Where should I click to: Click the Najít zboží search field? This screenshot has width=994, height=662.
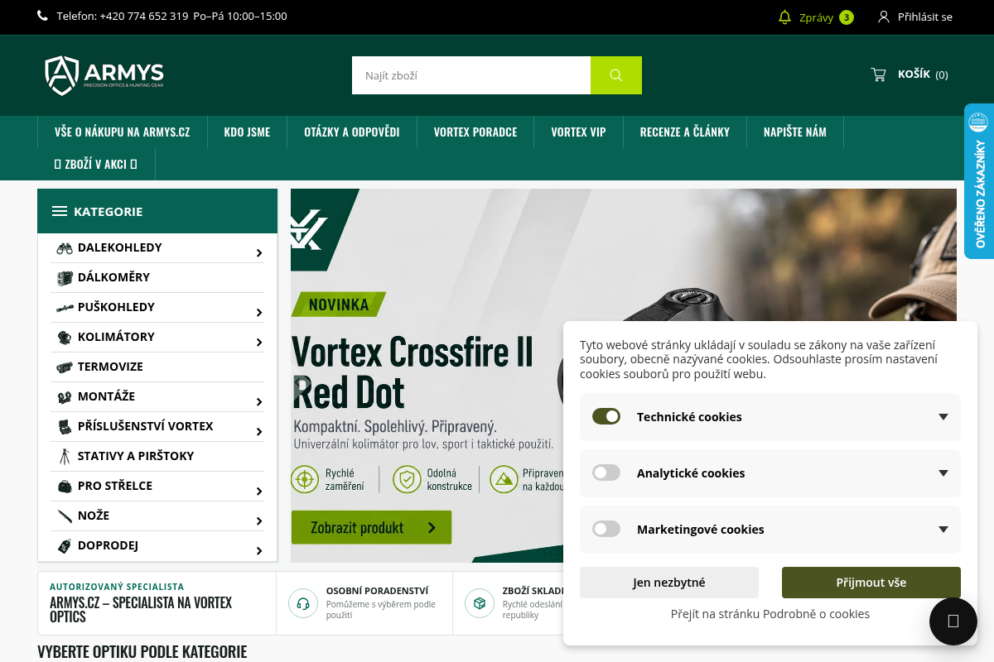[x=471, y=75]
